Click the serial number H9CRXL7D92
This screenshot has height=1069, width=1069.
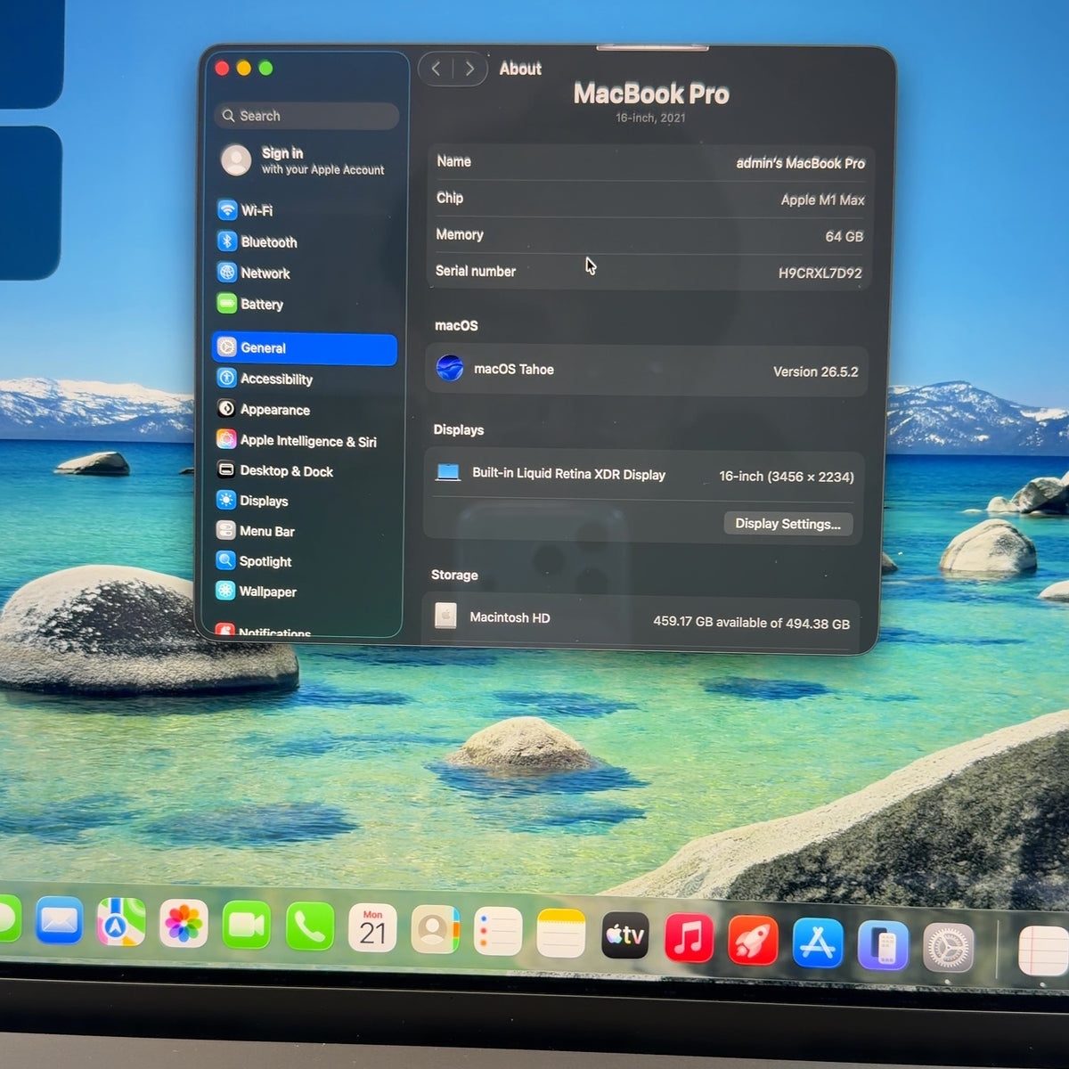point(820,273)
